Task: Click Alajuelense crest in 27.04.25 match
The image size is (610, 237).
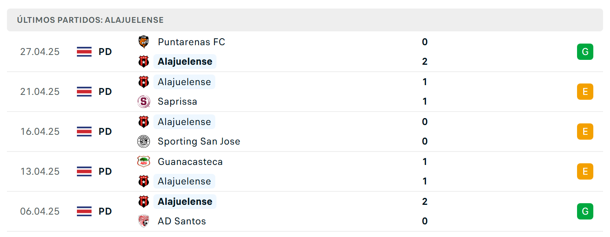Action: tap(143, 61)
